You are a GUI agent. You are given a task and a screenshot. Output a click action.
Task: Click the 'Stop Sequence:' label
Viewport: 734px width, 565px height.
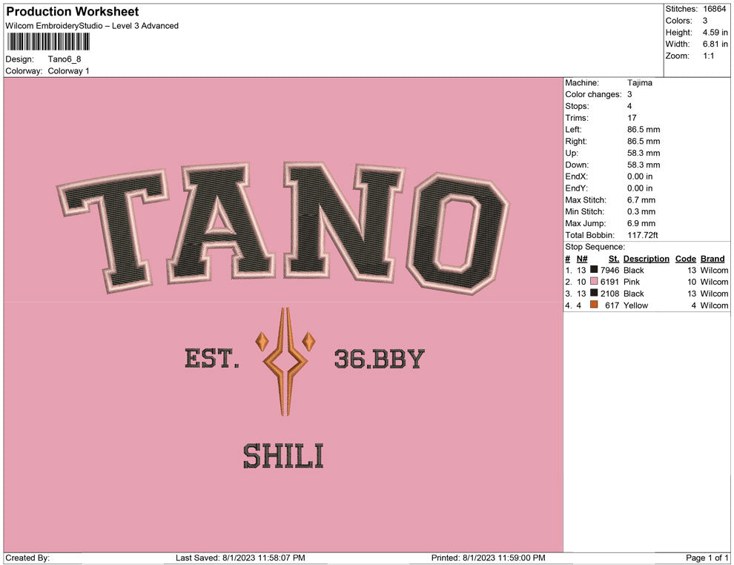(595, 247)
